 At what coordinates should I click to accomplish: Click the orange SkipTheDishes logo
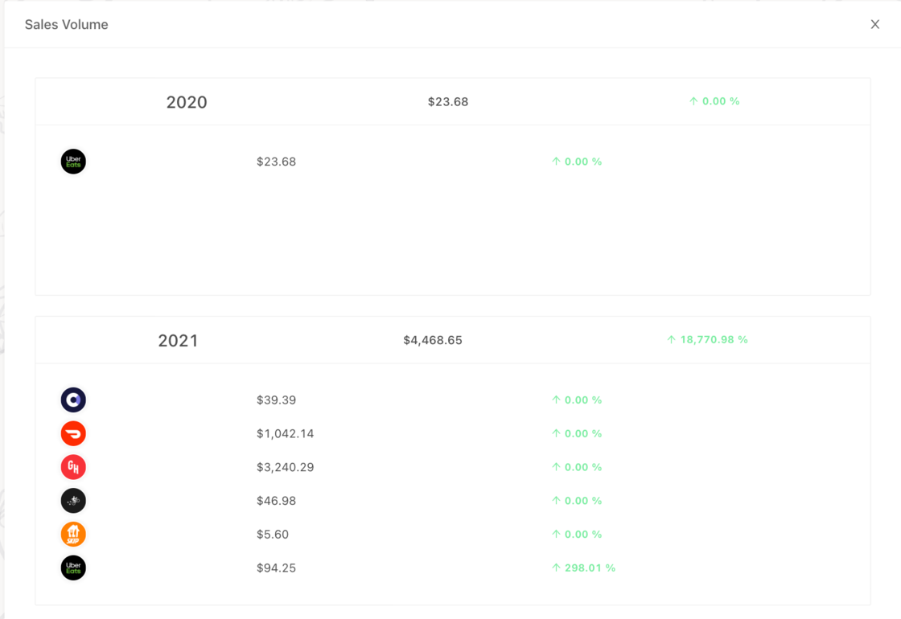click(x=73, y=535)
